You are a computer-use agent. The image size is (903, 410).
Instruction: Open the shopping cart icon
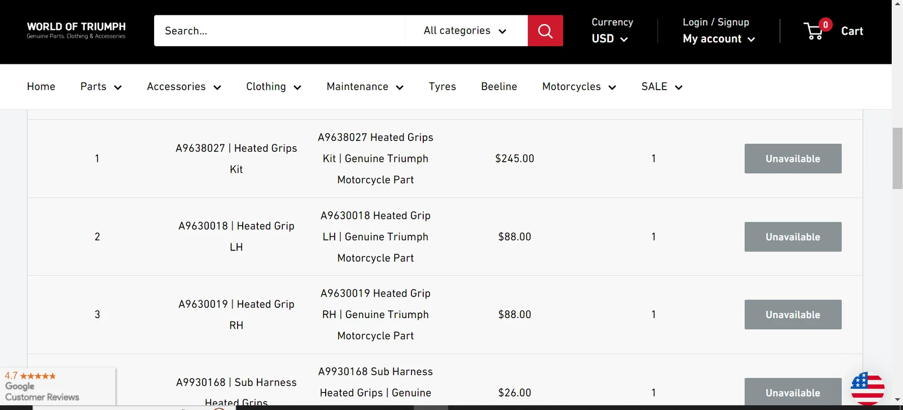814,30
